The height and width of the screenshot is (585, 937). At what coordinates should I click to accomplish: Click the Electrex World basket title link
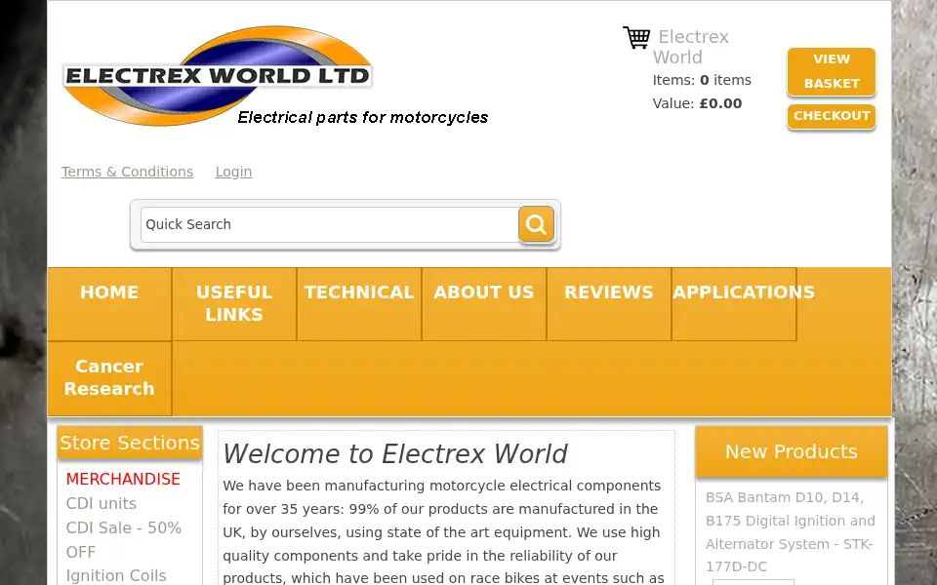click(x=691, y=47)
